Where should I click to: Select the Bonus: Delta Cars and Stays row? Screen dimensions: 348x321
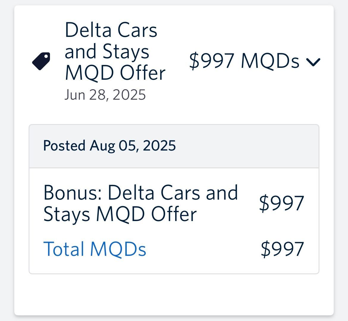pyautogui.click(x=174, y=203)
